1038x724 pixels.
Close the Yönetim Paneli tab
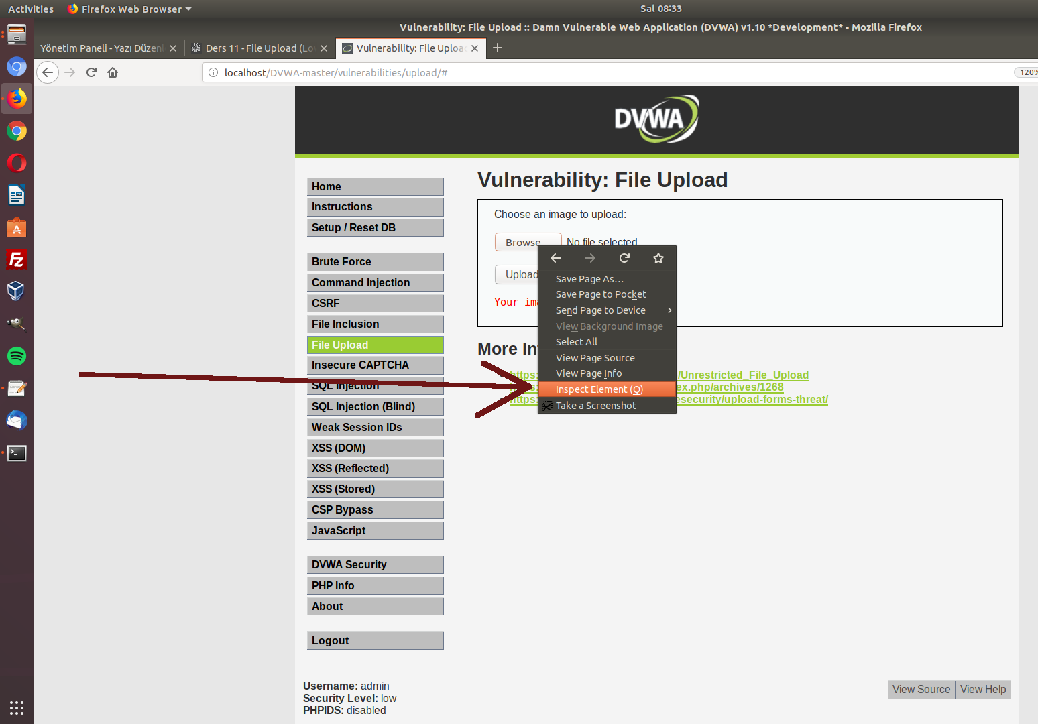coord(173,48)
